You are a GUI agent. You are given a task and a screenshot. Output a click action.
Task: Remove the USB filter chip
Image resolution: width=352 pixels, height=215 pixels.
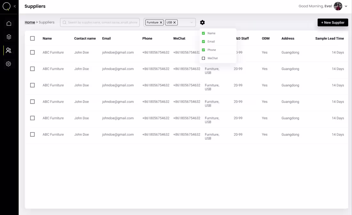(174, 22)
